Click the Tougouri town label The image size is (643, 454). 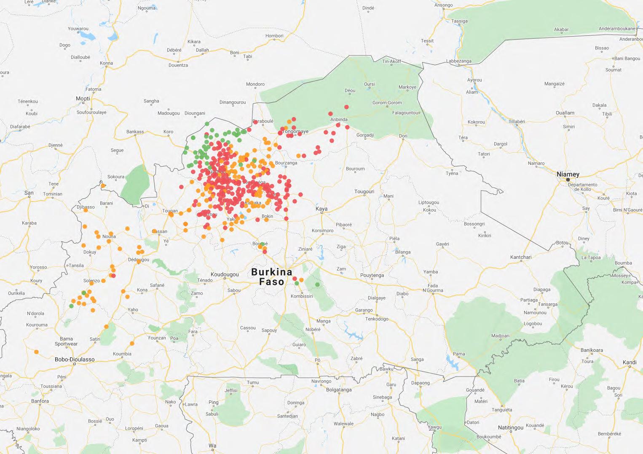(x=364, y=191)
